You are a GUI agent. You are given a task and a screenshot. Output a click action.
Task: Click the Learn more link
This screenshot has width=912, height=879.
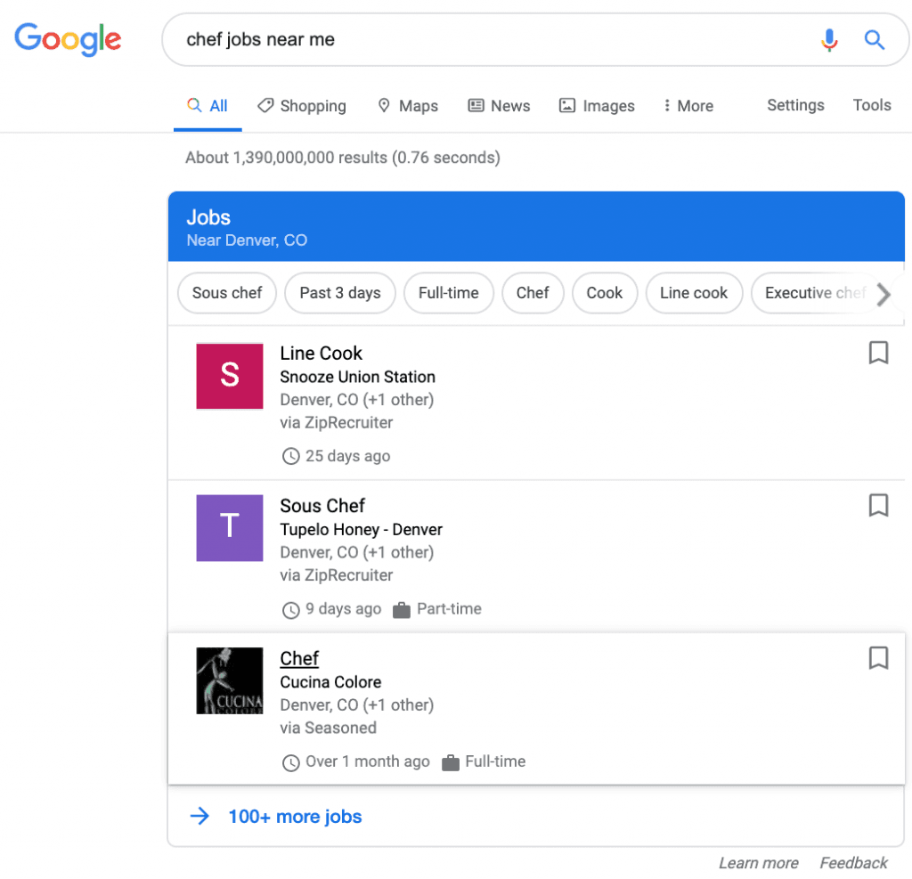759,863
